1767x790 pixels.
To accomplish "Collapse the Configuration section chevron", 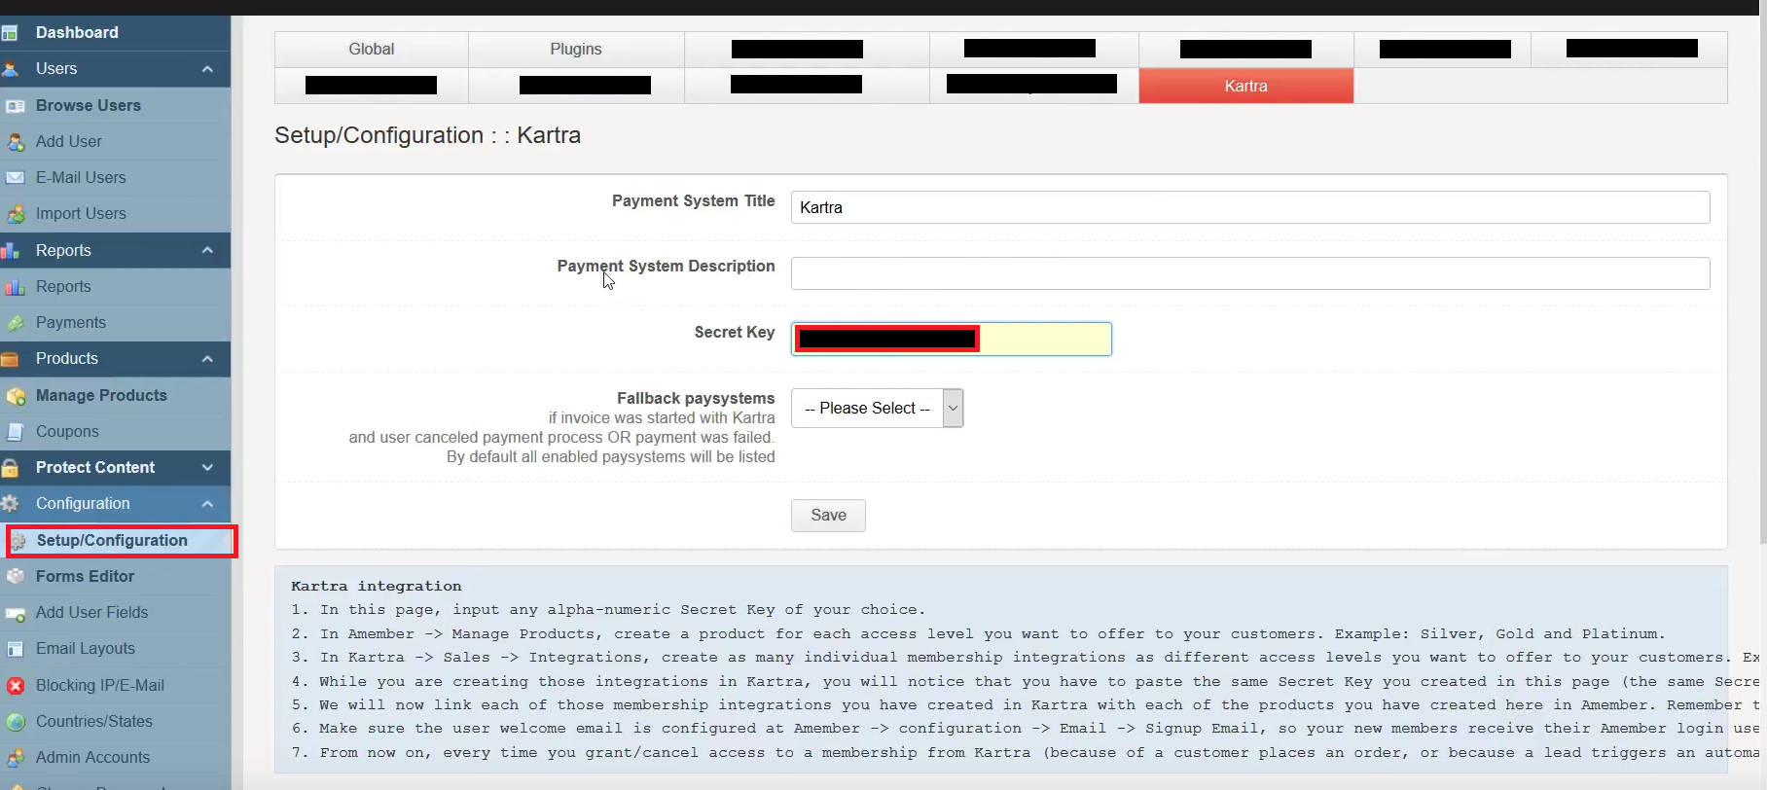I will [207, 504].
